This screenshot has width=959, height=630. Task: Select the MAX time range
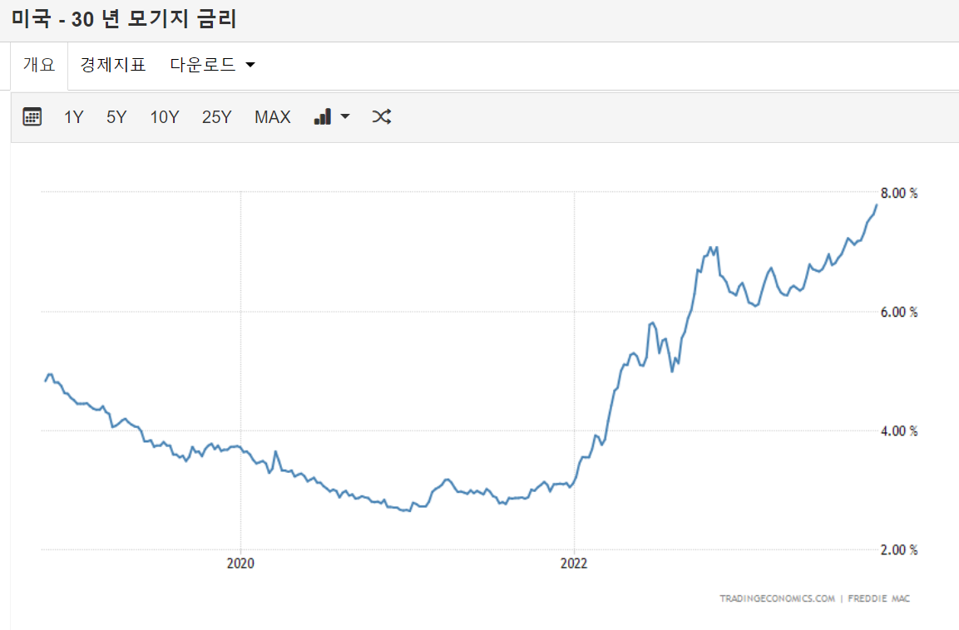(272, 117)
